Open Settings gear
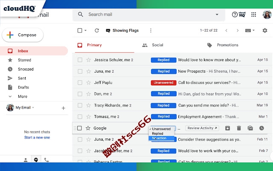 pos(265,30)
